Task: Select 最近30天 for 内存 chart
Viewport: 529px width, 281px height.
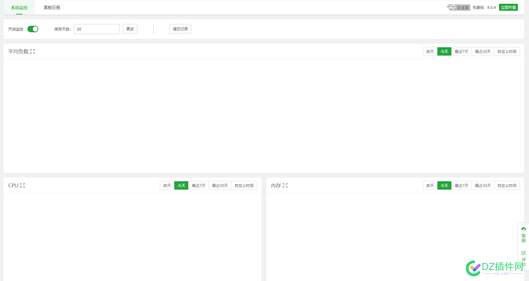Action: (483, 185)
